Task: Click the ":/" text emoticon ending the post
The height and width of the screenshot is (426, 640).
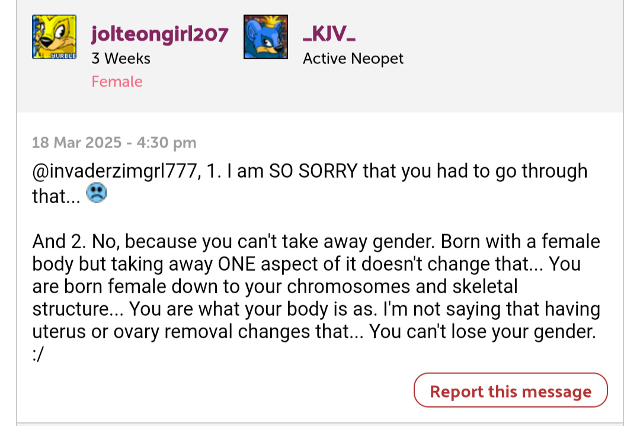Action: coord(38,354)
